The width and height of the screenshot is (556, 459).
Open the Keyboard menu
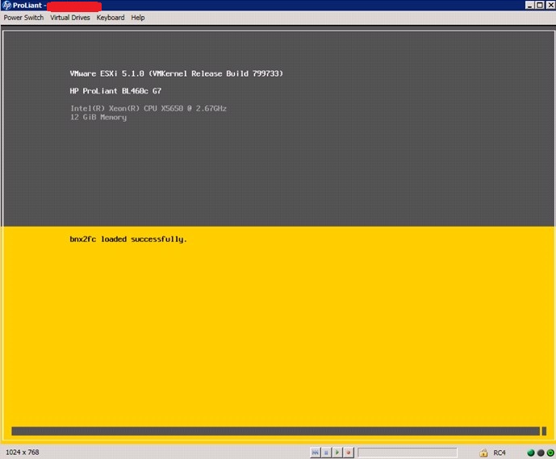coord(111,18)
